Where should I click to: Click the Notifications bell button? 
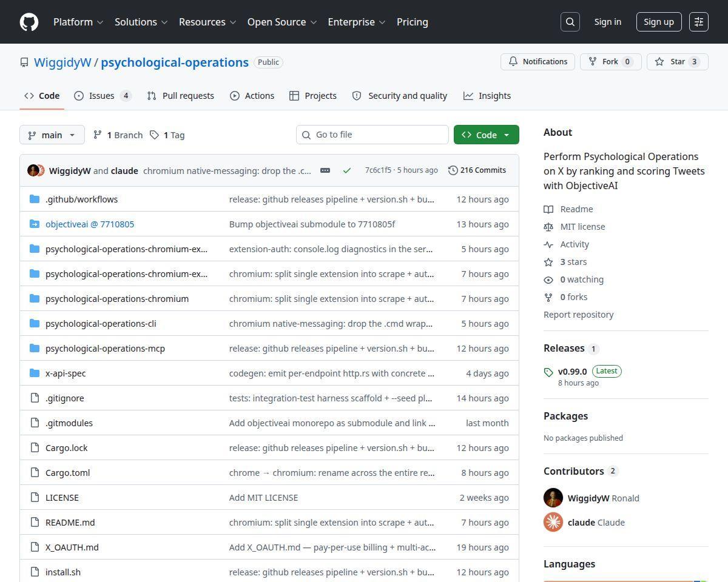point(538,62)
